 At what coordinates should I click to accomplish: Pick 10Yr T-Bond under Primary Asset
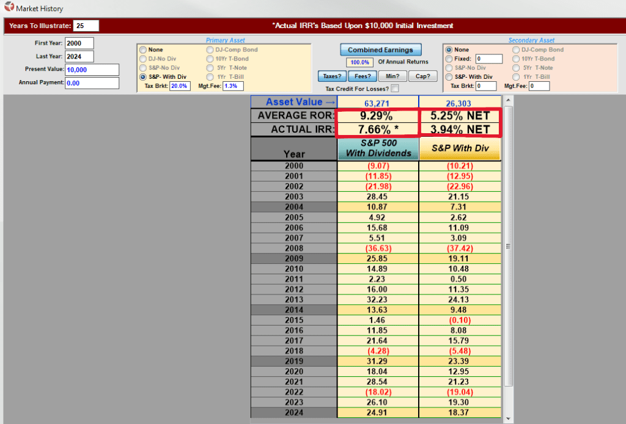[x=210, y=59]
